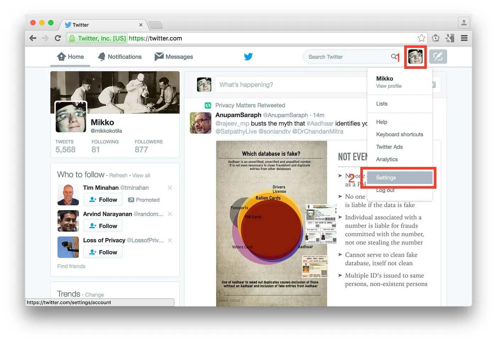Reload the page with refresh icon
The image size is (497, 342).
(58, 38)
